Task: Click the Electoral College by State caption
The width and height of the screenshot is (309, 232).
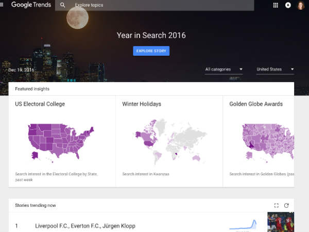Action: (57, 177)
